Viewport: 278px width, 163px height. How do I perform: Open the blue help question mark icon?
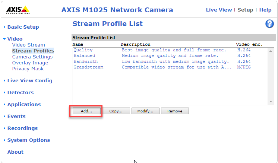[269, 24]
